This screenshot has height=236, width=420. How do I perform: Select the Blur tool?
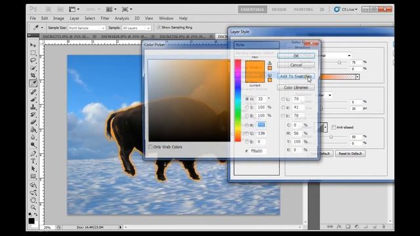[33, 138]
